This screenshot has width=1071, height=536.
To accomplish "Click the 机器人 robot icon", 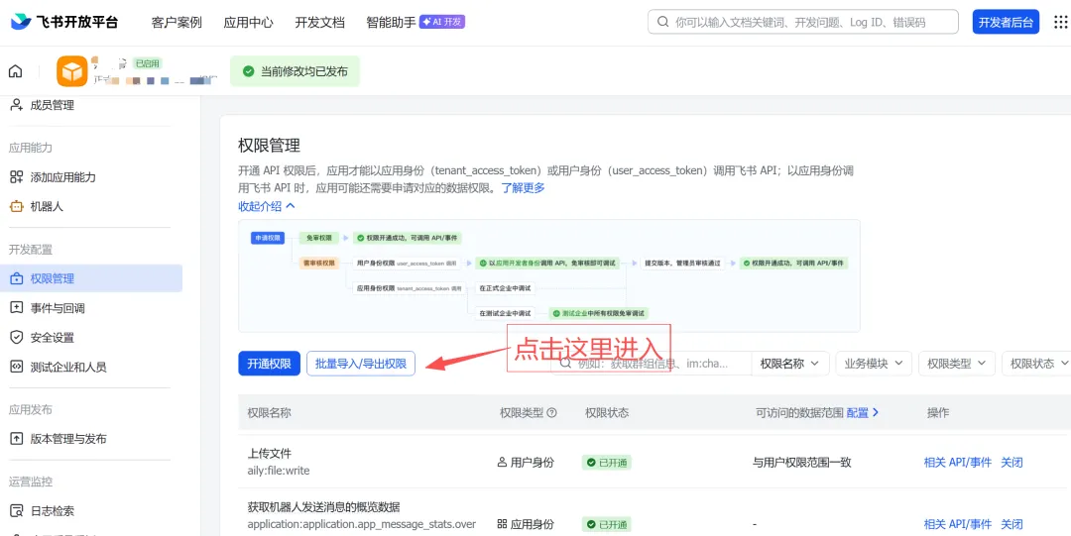I will (x=17, y=206).
